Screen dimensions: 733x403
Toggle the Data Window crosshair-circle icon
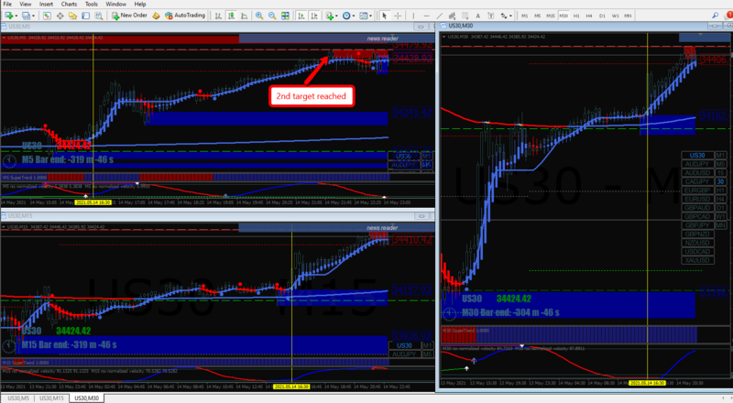(60, 16)
